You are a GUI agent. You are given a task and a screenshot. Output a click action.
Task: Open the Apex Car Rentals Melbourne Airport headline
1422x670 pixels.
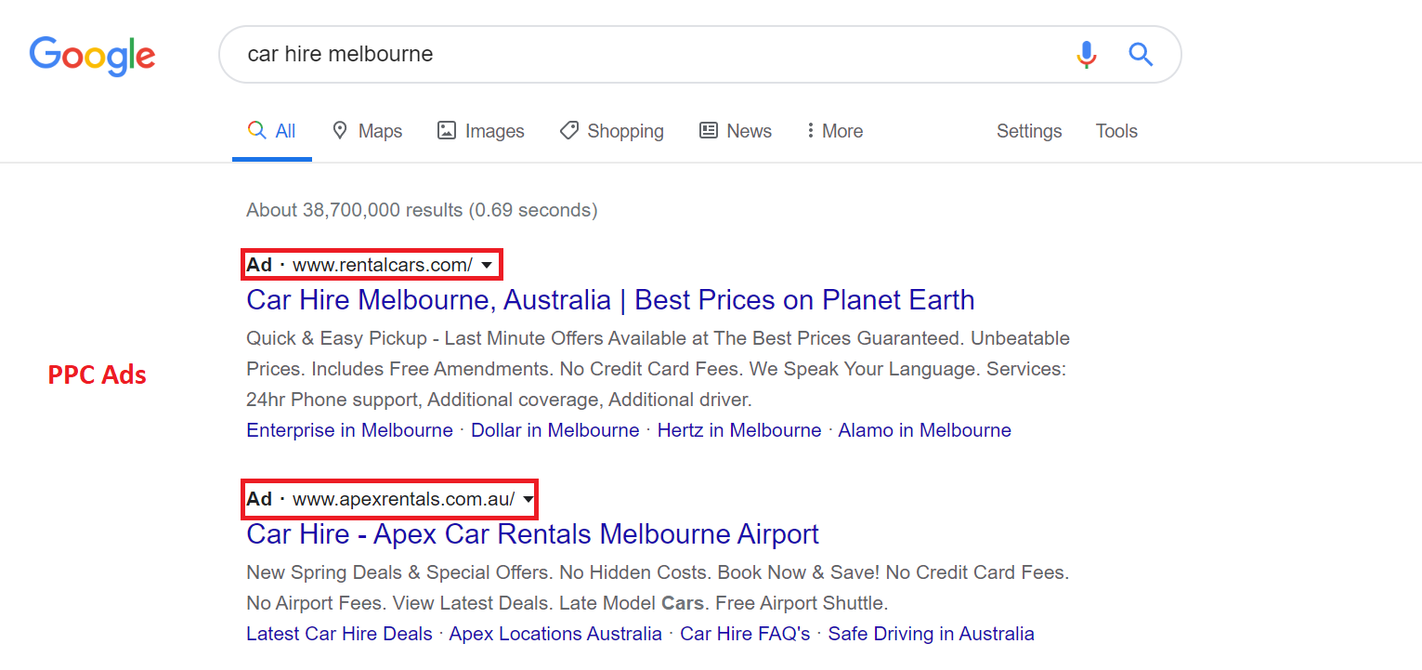(x=532, y=534)
